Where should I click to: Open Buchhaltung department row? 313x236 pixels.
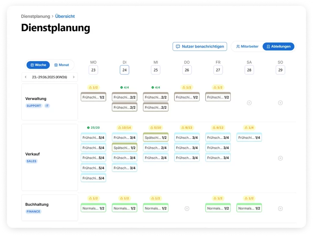(50, 208)
